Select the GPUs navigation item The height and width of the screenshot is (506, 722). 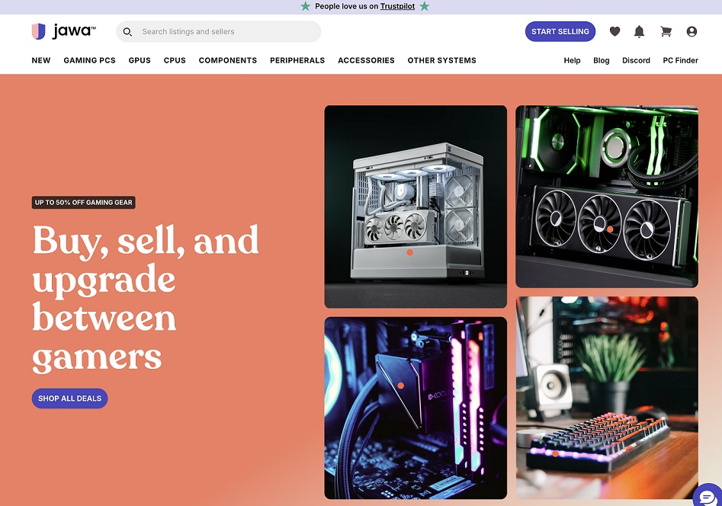pyautogui.click(x=140, y=60)
